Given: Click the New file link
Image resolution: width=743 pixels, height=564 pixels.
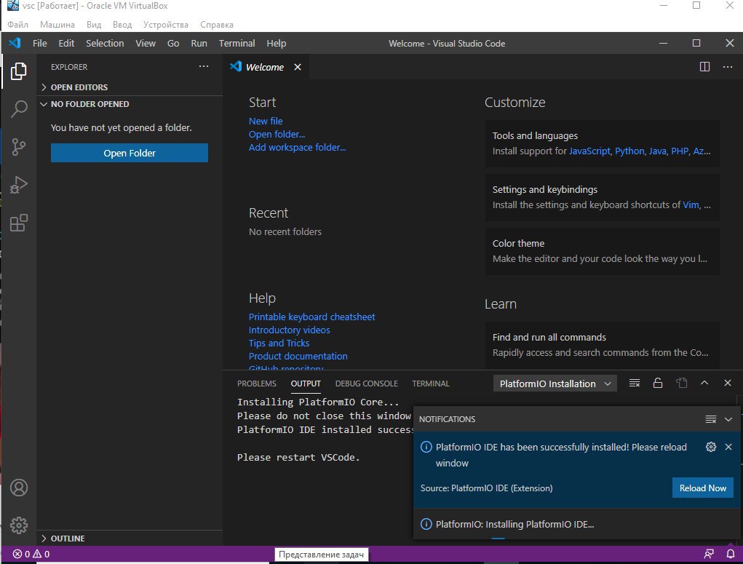Looking at the screenshot, I should tap(266, 121).
